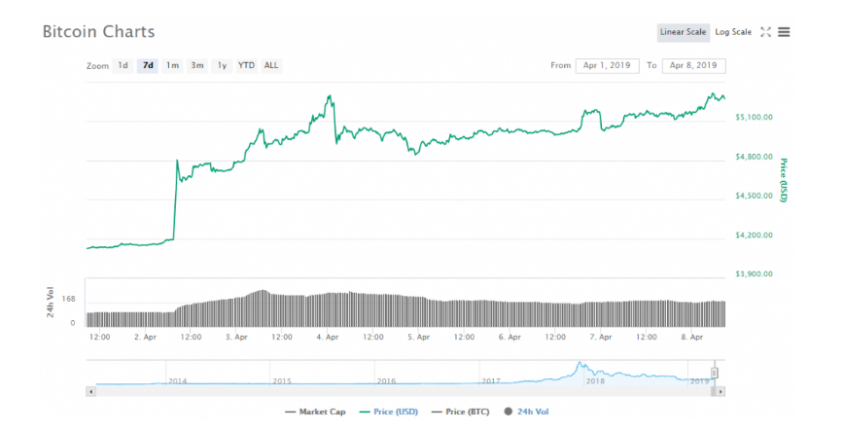
Task: Set zoom to YTD
Action: (x=247, y=66)
